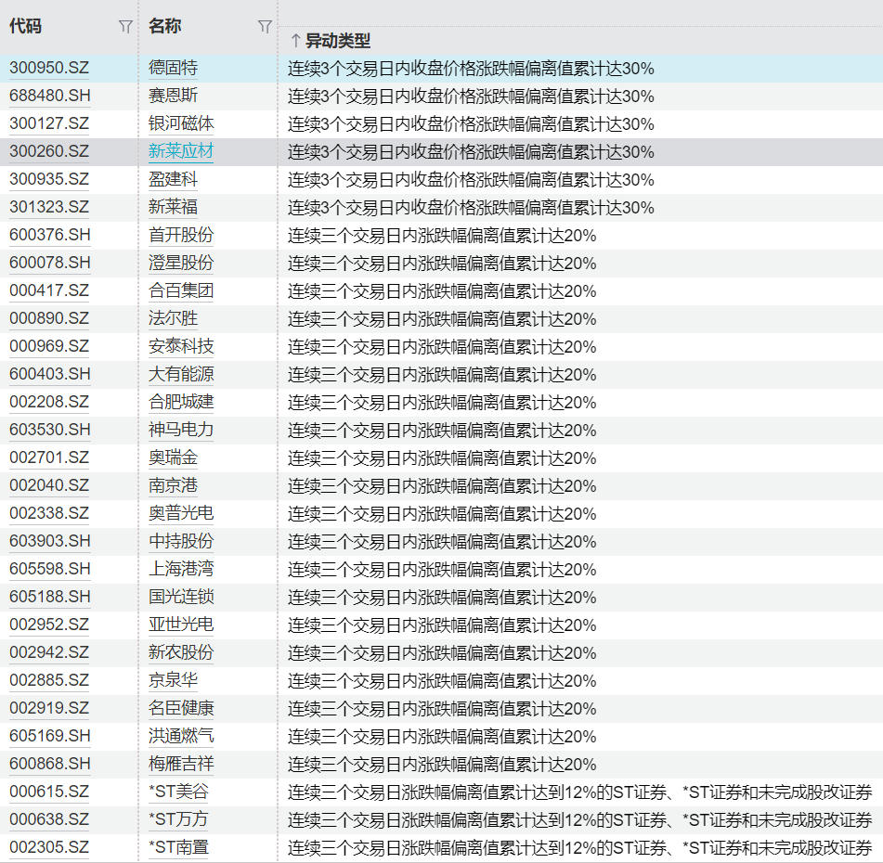Open the 银河磁体 stock link
The image size is (883, 863).
click(181, 123)
